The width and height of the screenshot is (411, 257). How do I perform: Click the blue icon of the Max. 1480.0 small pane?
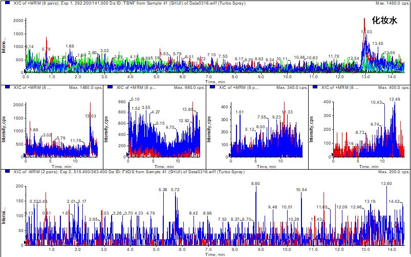pyautogui.click(x=4, y=87)
